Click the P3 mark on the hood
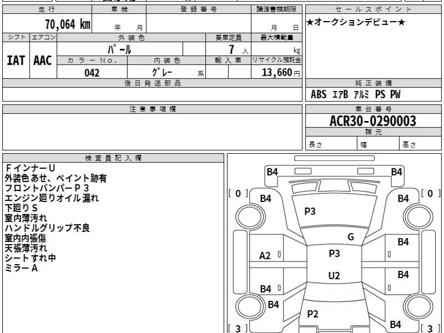444x333 pixels. (310, 211)
